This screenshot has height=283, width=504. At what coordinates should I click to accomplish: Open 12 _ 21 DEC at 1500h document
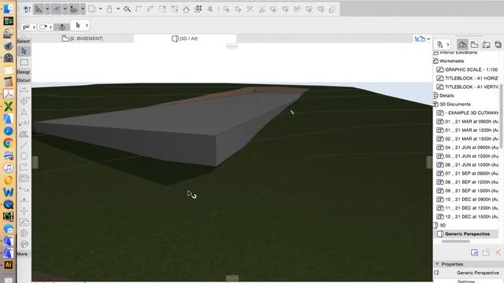click(x=472, y=217)
